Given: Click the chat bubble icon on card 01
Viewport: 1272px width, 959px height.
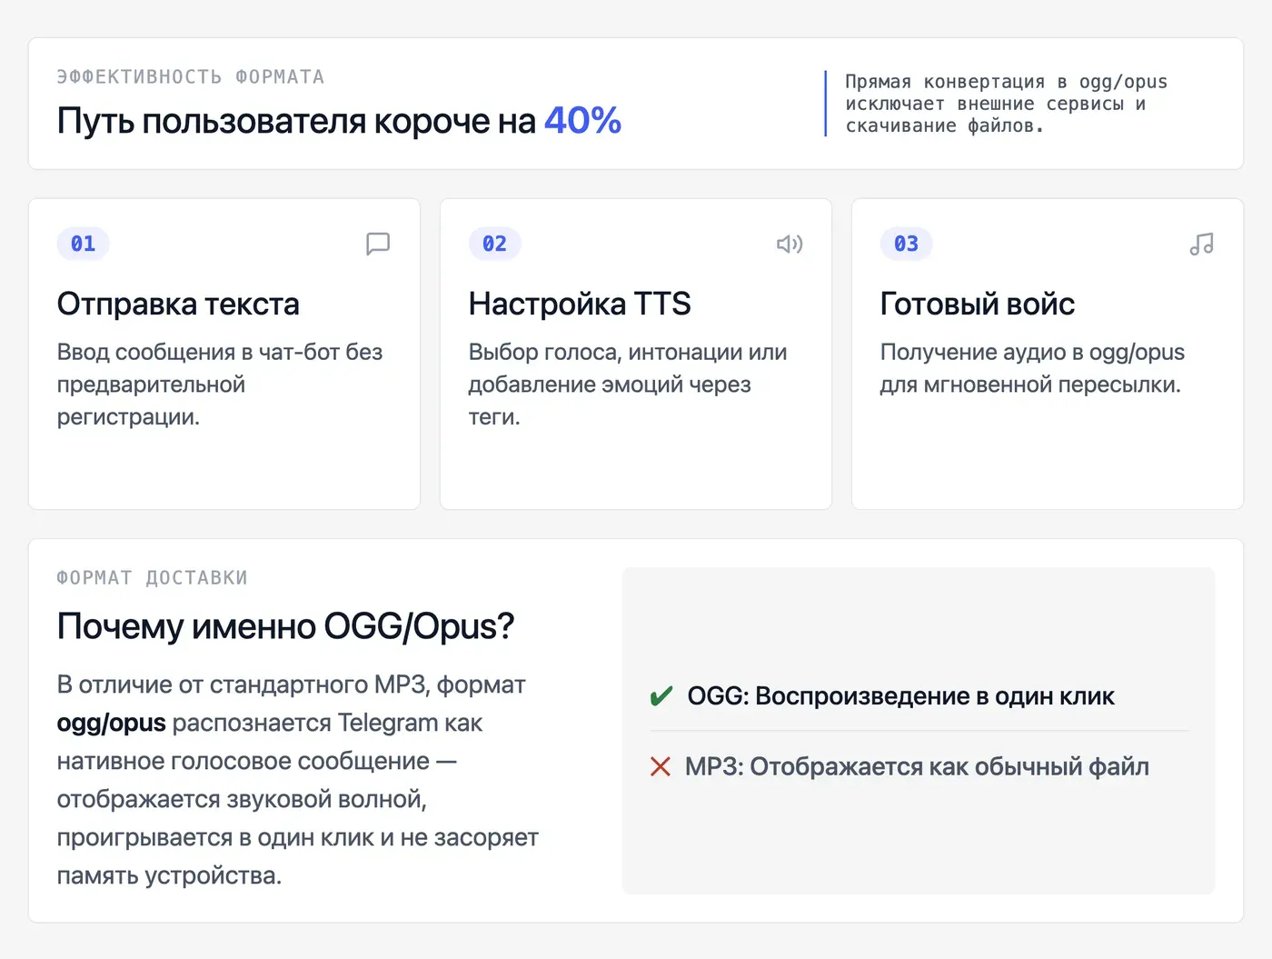Looking at the screenshot, I should point(378,244).
